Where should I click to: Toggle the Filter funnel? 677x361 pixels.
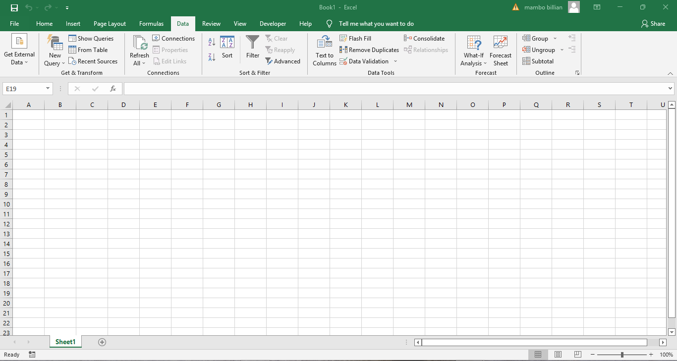pos(253,48)
